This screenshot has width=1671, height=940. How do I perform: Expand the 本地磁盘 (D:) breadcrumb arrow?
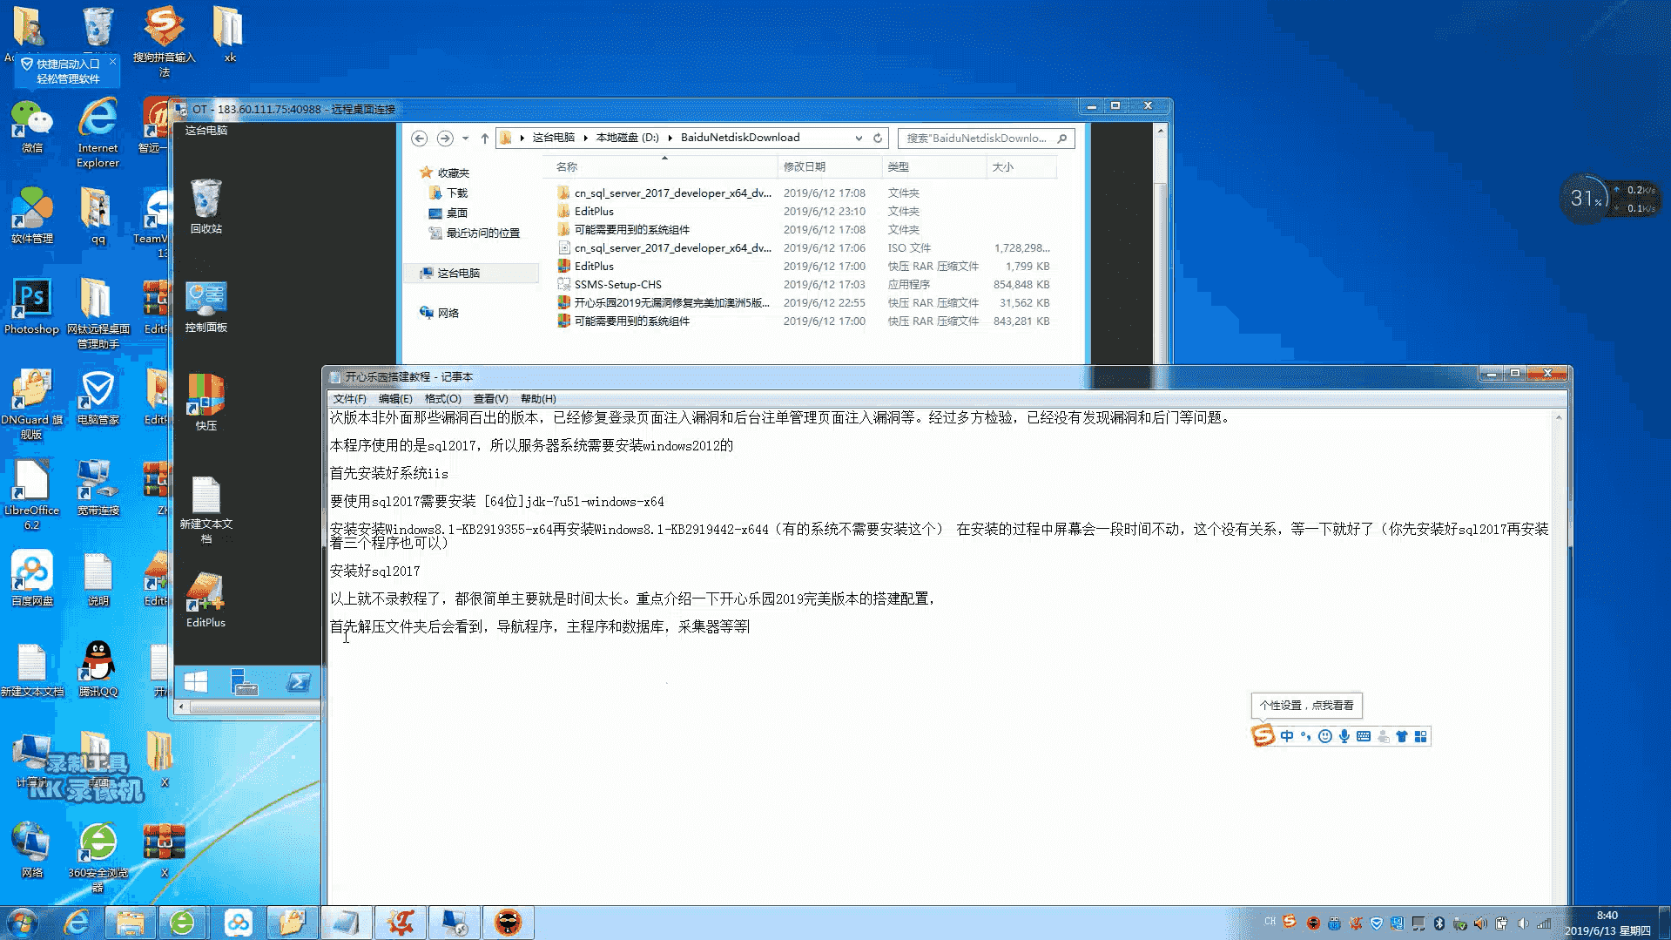click(670, 139)
